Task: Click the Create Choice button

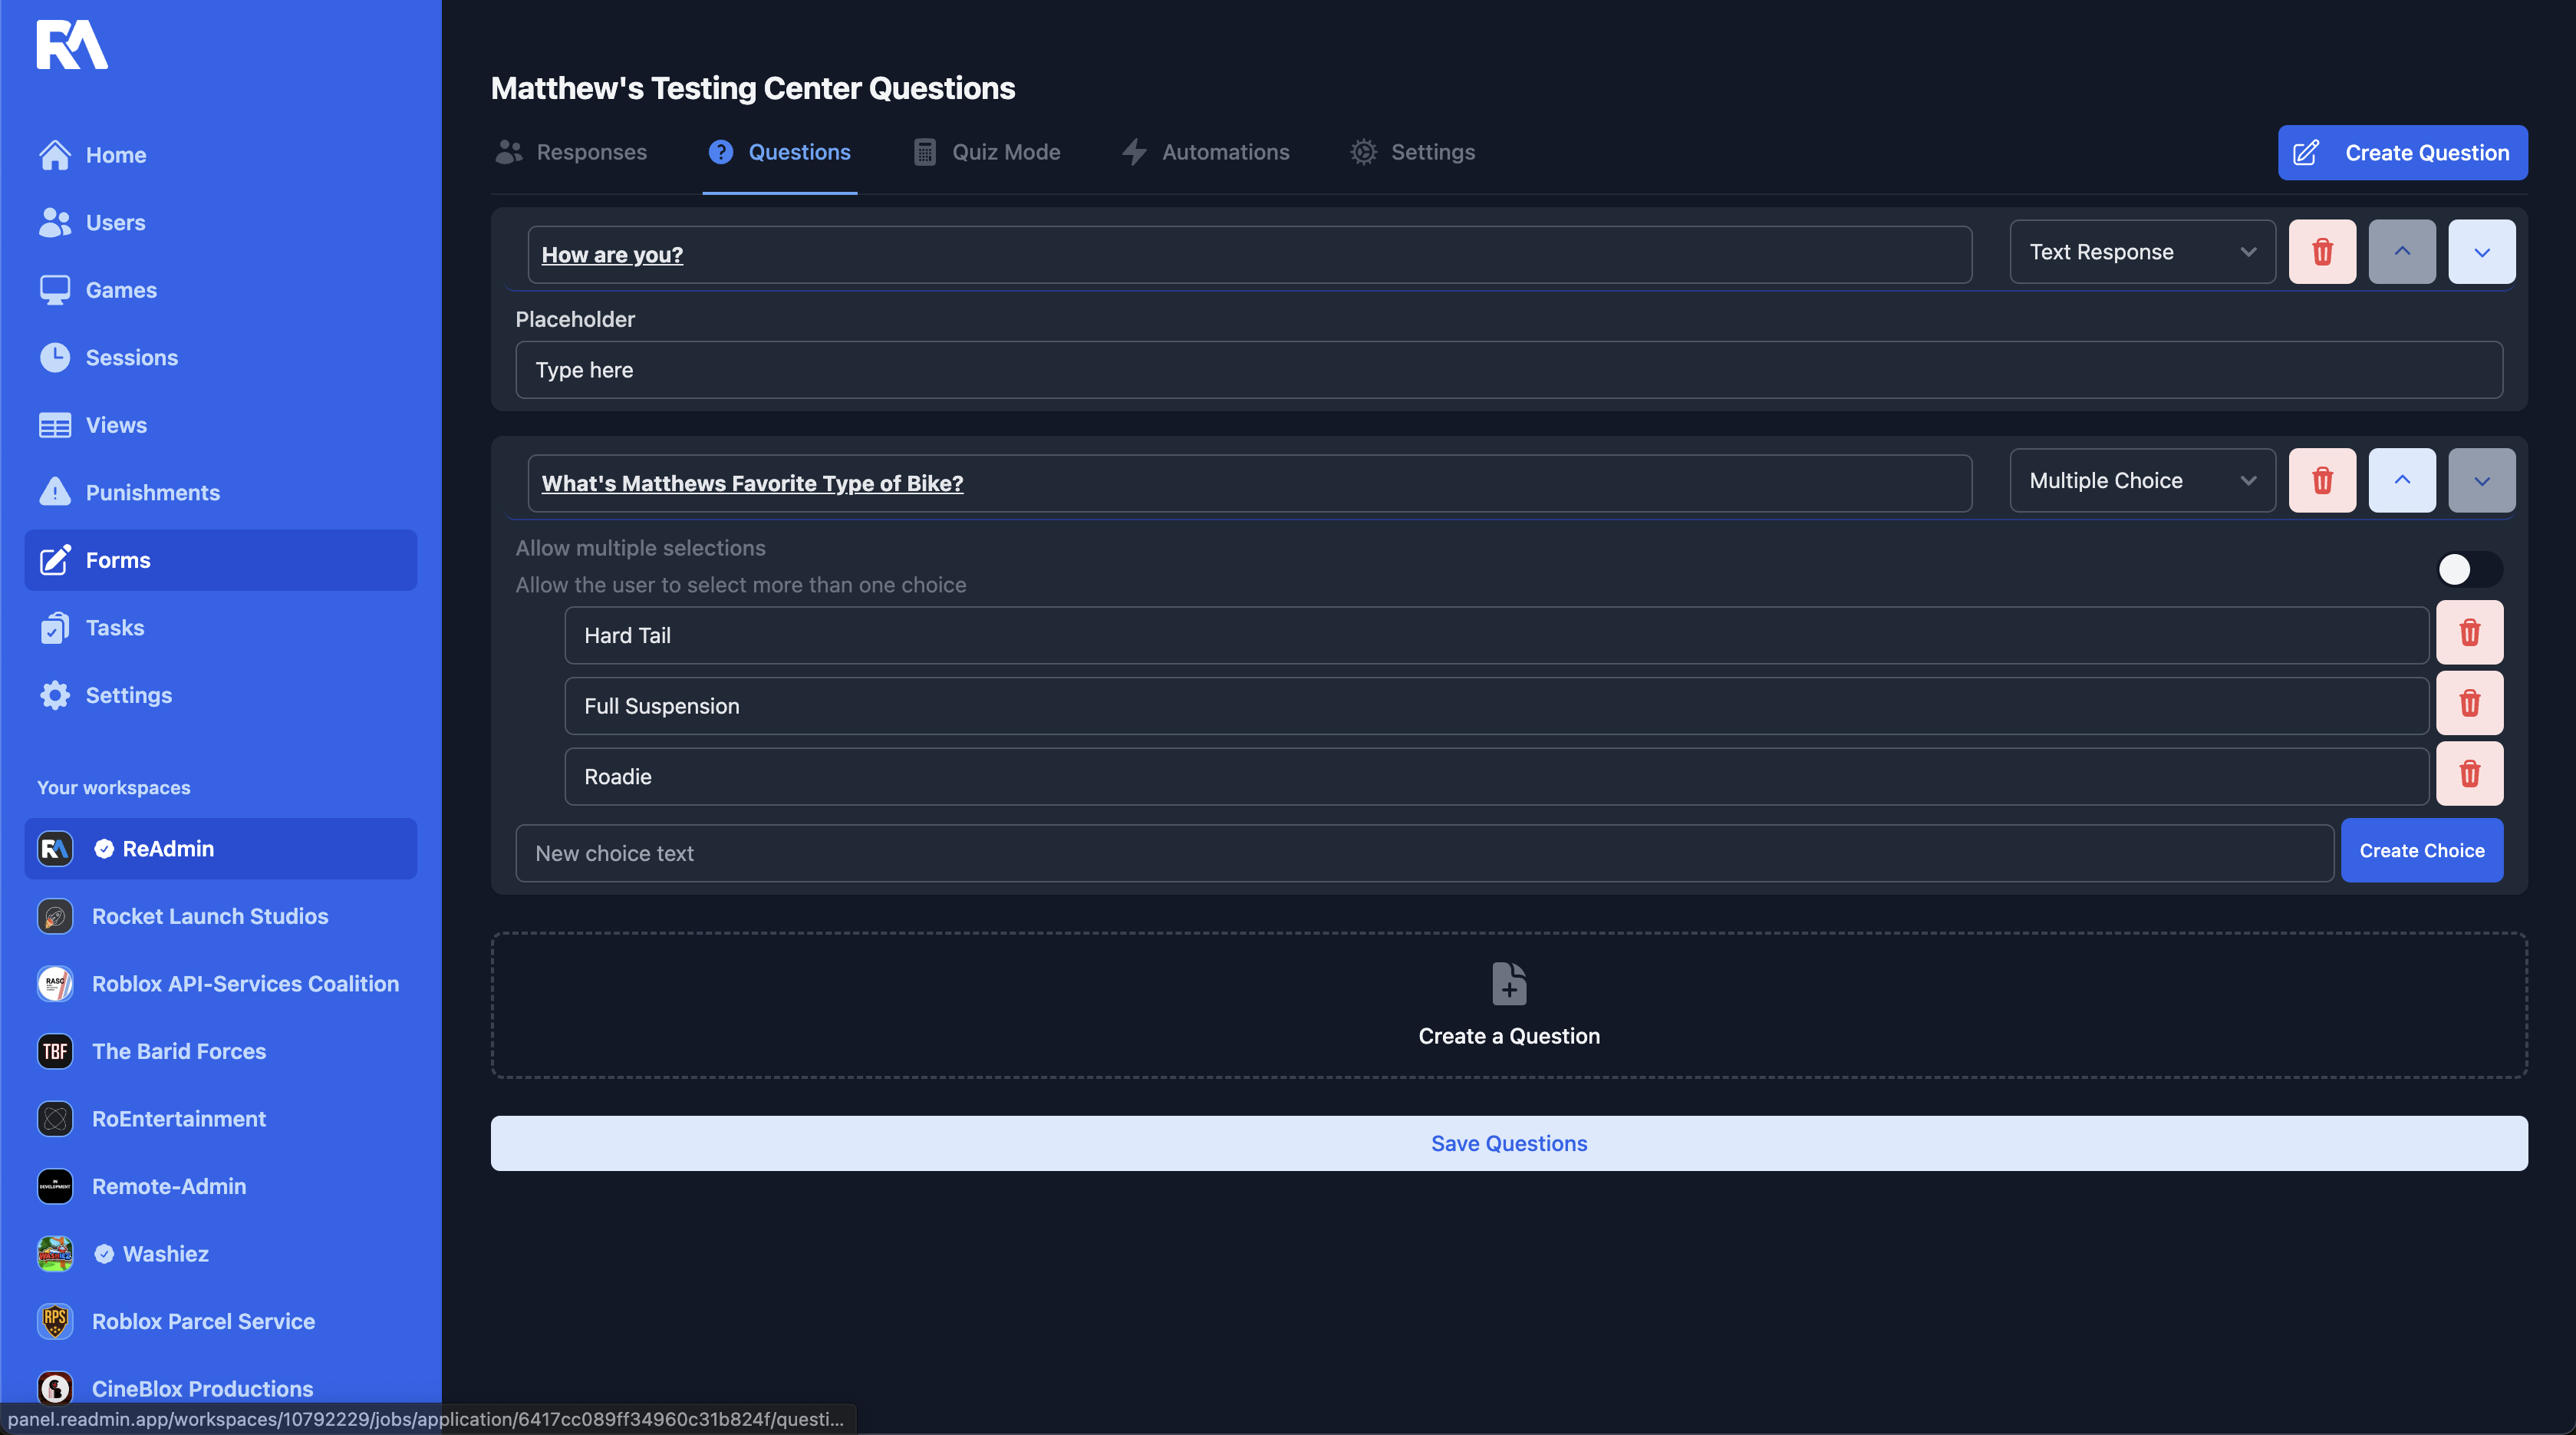Action: click(2421, 851)
